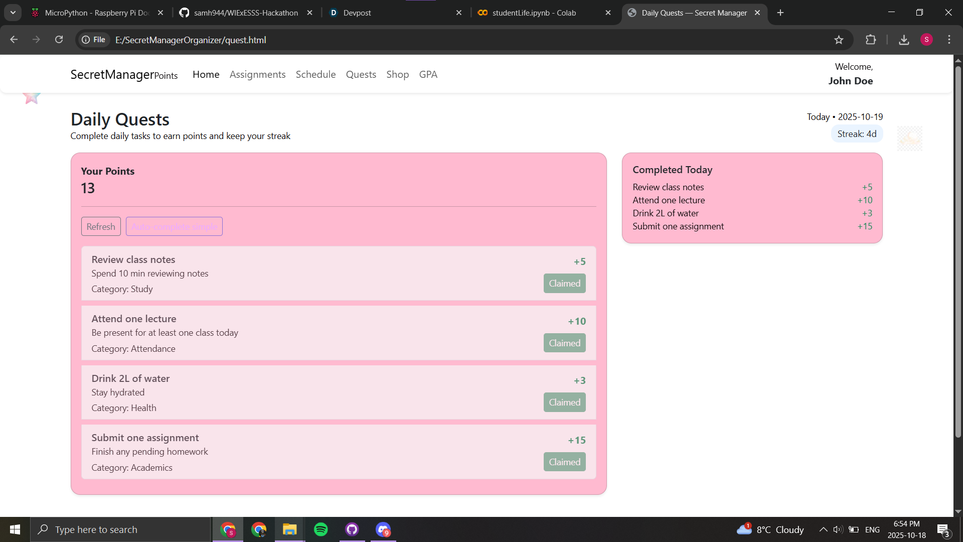Click the page vertical scrollbar
The width and height of the screenshot is (963, 542).
957,251
